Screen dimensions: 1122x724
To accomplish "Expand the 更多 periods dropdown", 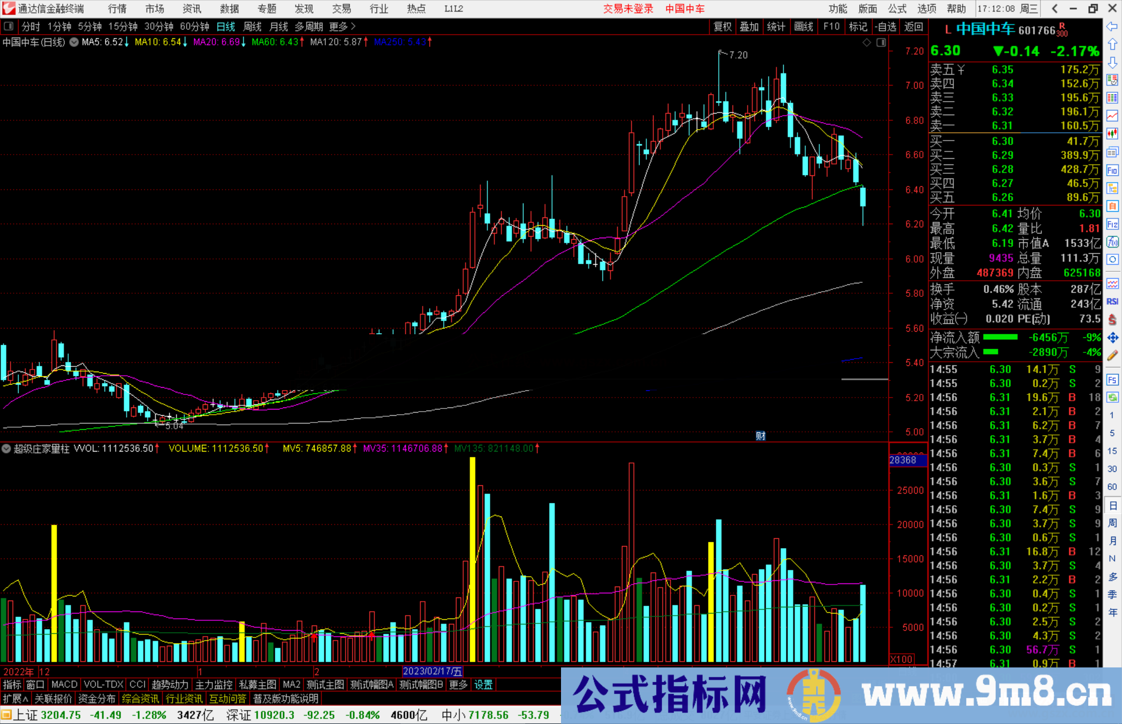I will tap(342, 26).
